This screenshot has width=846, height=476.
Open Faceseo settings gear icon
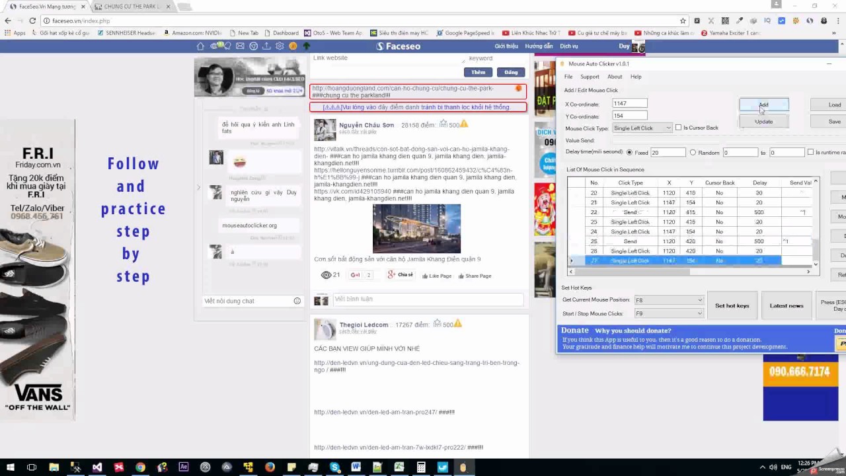point(280,46)
